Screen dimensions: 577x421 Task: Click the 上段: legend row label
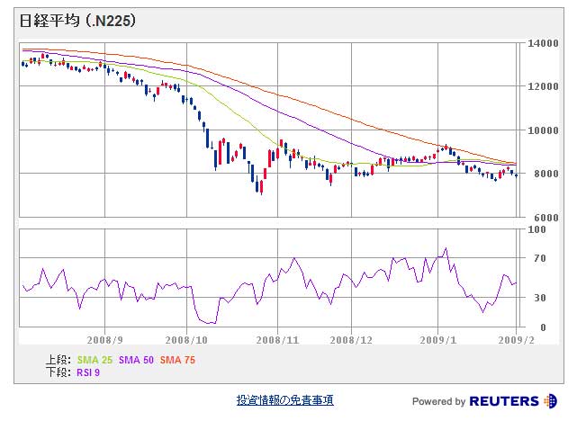[59, 360]
